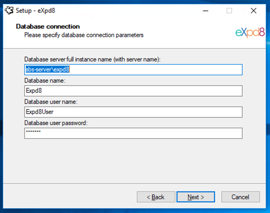Click the blank gray area of wizard panel
This screenshot has height=213, width=270.
(133, 160)
